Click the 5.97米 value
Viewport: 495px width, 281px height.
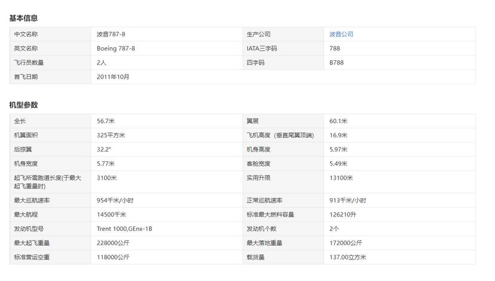[339, 149]
